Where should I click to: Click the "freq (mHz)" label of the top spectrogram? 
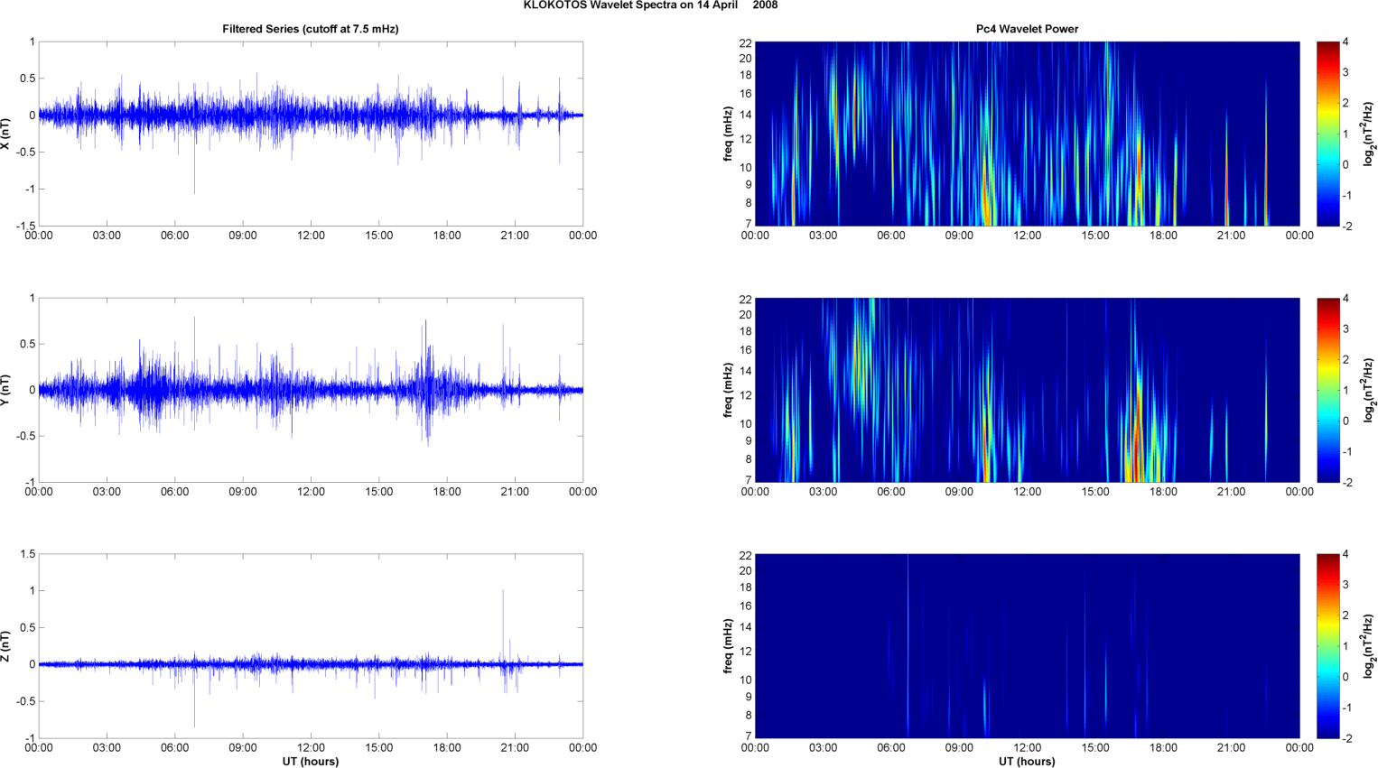728,134
